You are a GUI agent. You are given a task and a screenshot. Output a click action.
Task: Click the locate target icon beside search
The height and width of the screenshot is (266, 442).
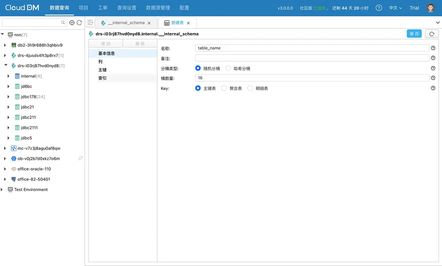point(72,23)
